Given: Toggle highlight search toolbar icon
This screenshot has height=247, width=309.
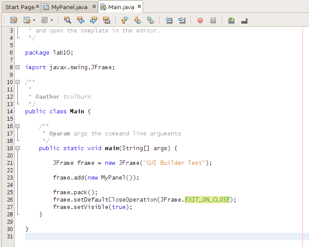Looking at the screenshot, I should [x=107, y=20].
